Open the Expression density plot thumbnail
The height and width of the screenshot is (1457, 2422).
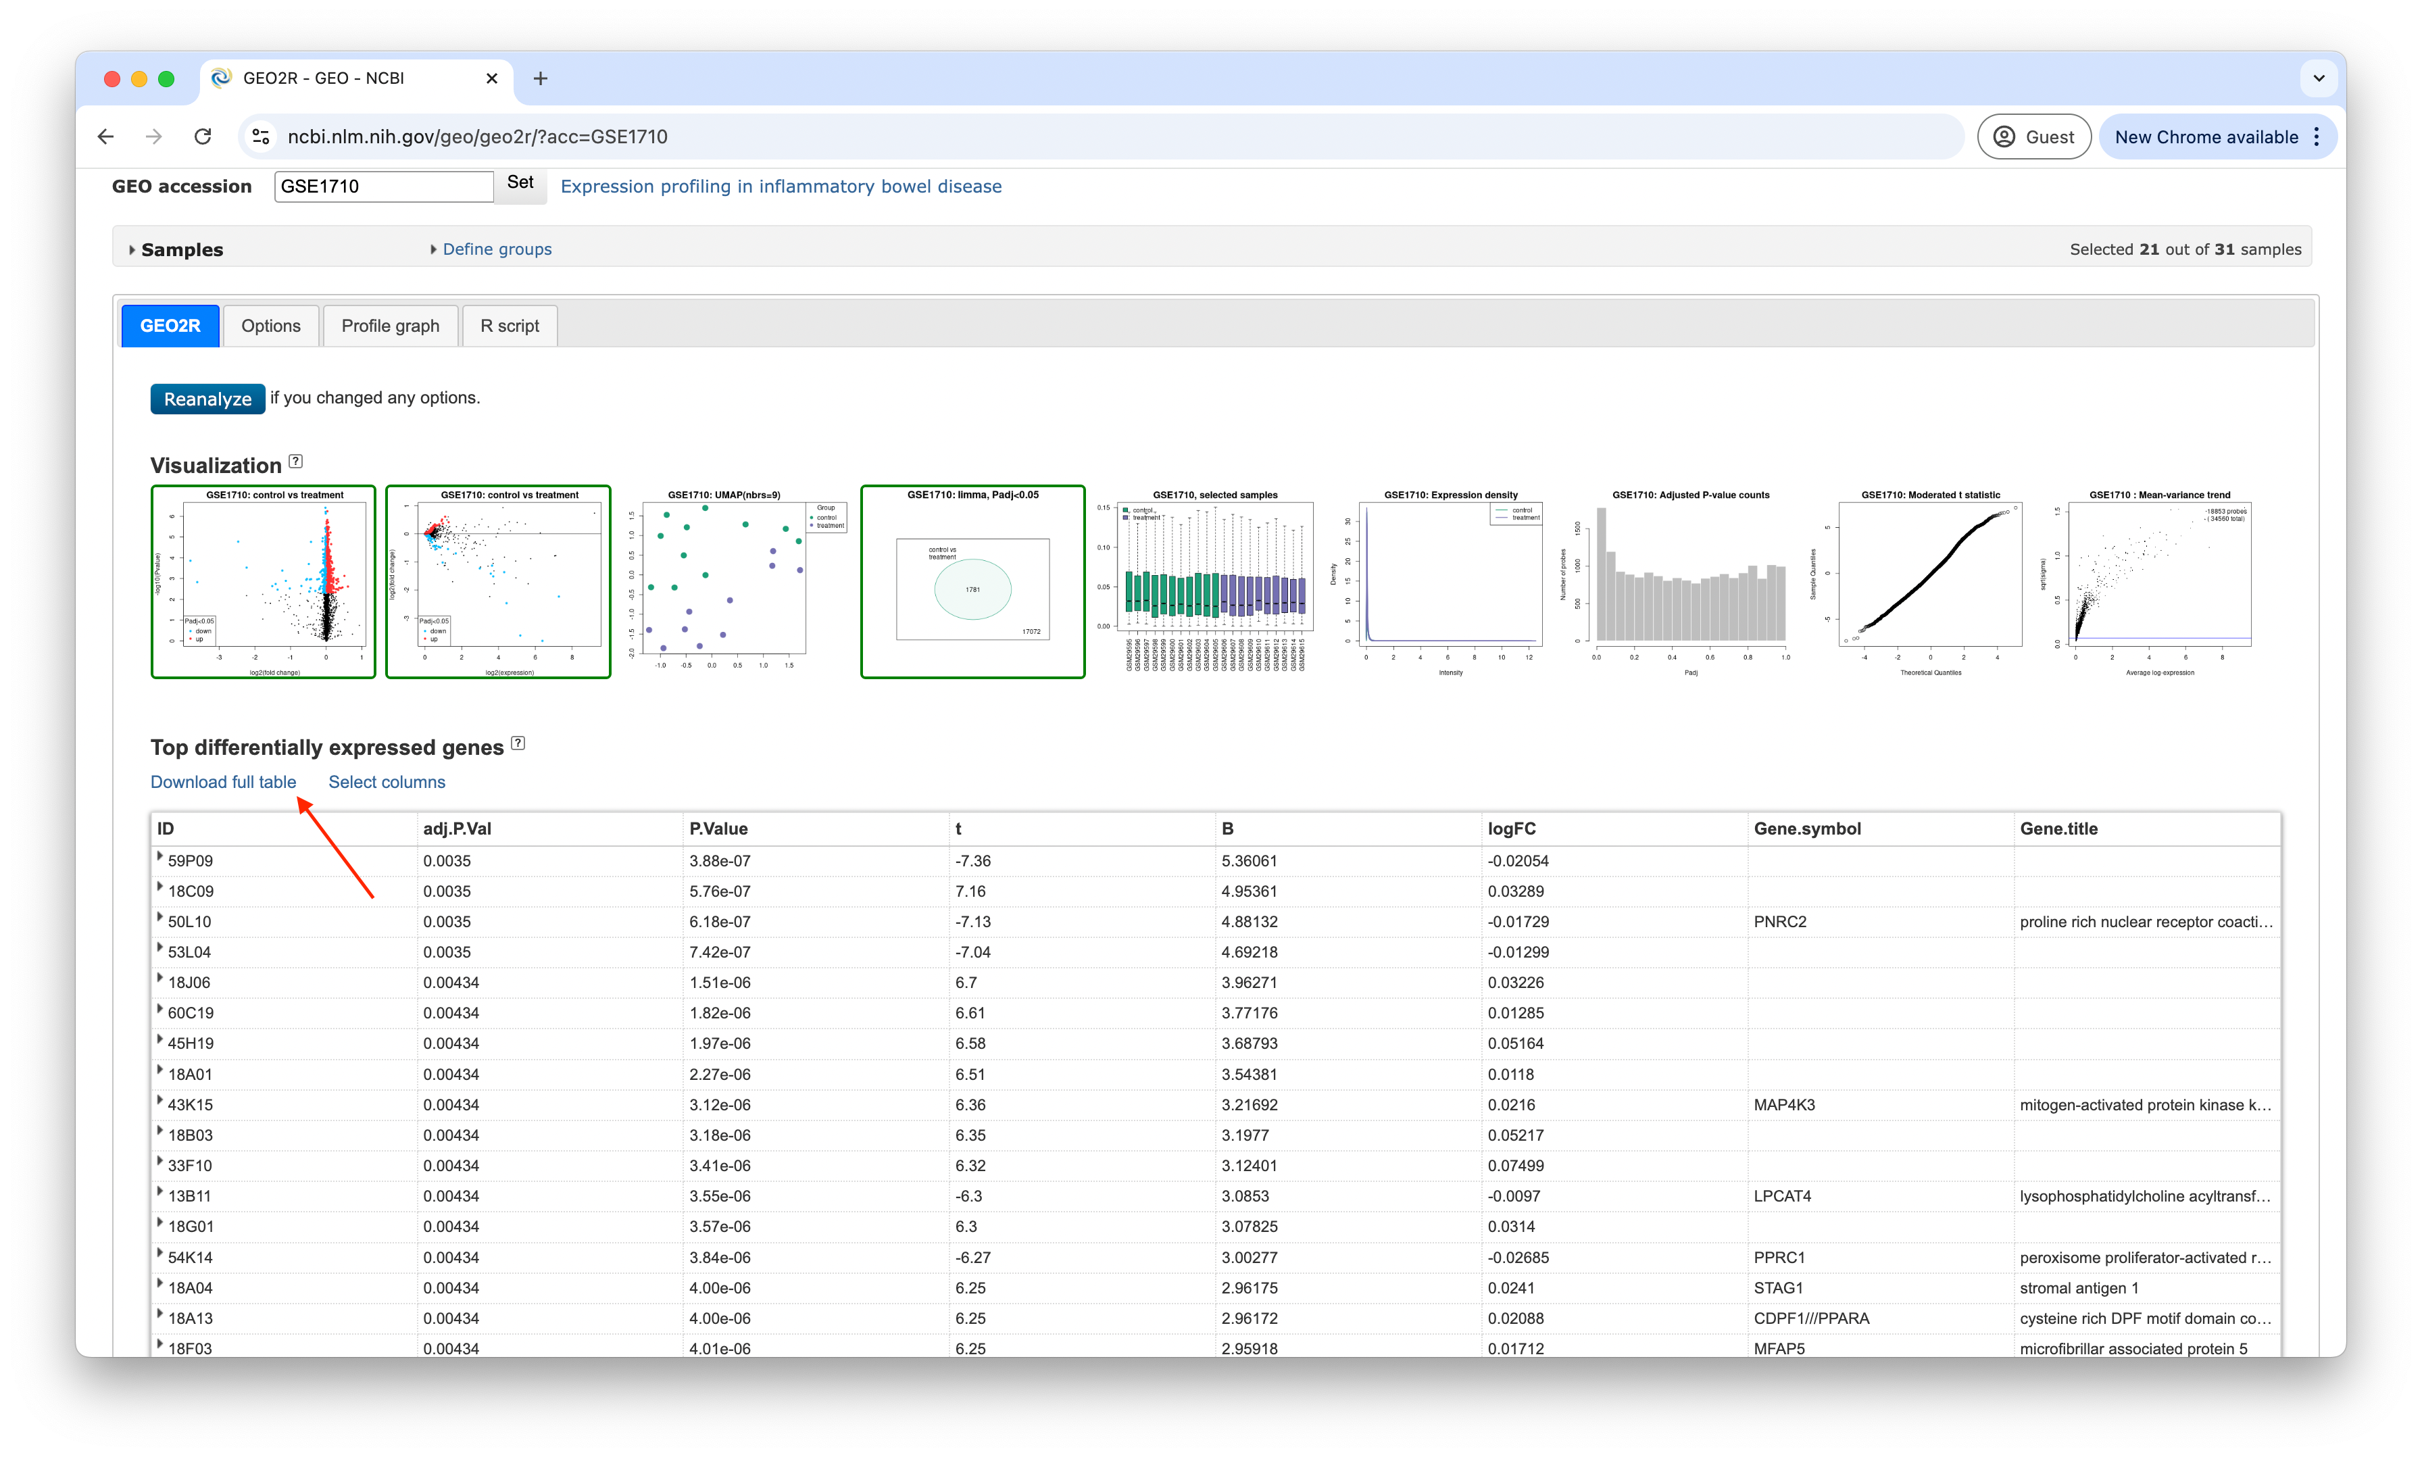click(1439, 581)
